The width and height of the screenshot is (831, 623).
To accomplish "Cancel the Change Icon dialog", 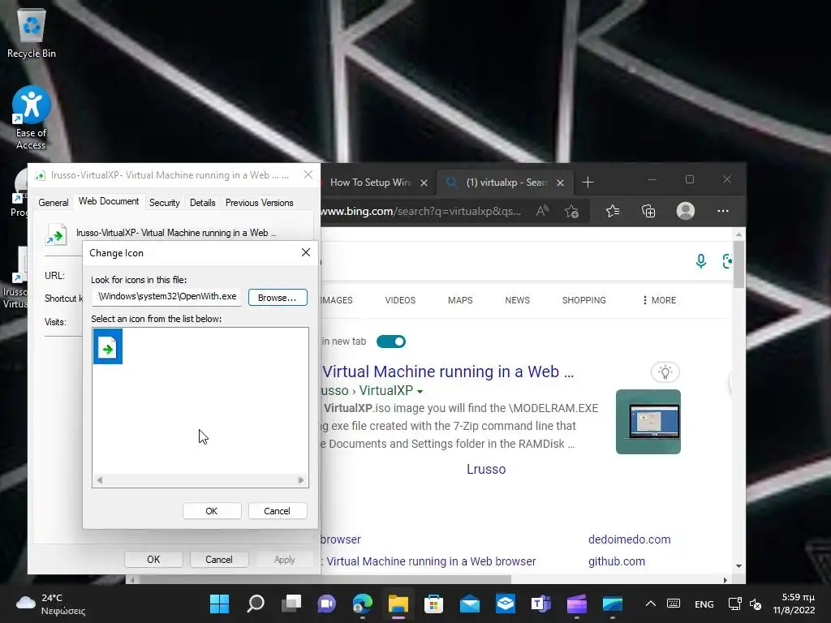I will coord(278,511).
